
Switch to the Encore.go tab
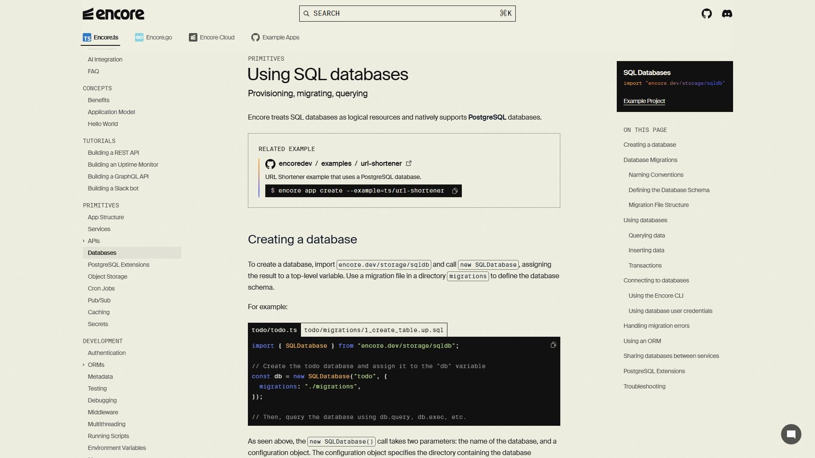click(153, 37)
